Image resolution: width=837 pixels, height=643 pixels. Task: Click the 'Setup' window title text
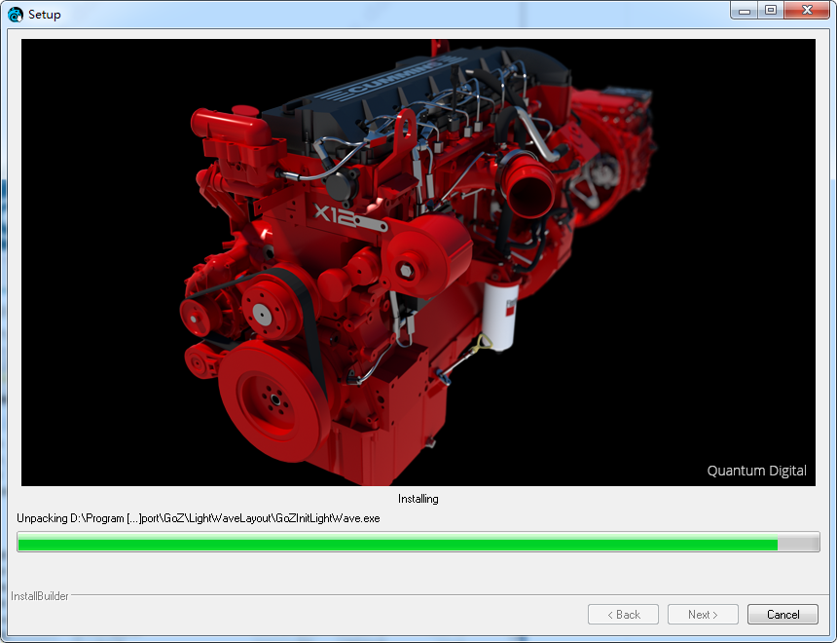pos(45,15)
